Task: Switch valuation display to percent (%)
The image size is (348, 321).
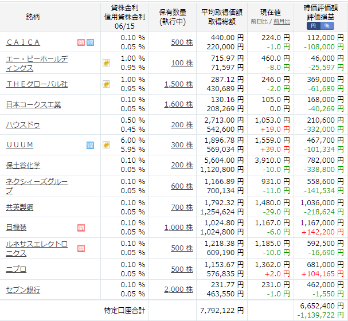Action: pos(327,26)
